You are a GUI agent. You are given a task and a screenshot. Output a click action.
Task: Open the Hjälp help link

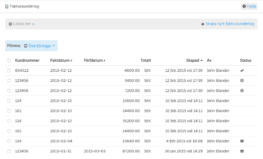coord(249,7)
